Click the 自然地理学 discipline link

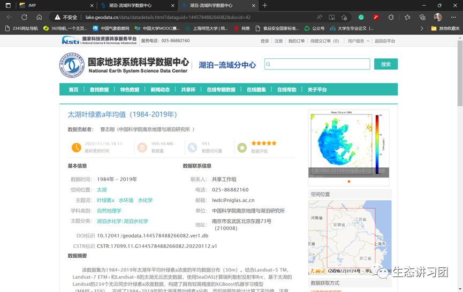pos(109,211)
